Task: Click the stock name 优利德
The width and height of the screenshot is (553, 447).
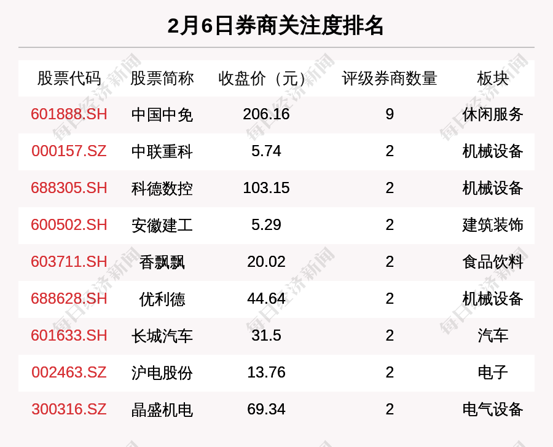Action: coord(162,299)
